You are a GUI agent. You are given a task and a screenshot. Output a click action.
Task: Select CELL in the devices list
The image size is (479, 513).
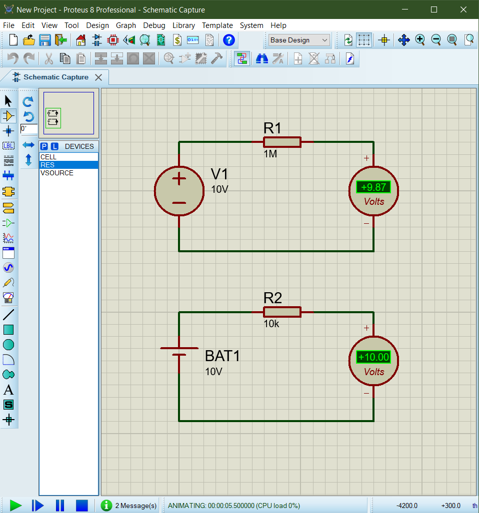point(69,157)
